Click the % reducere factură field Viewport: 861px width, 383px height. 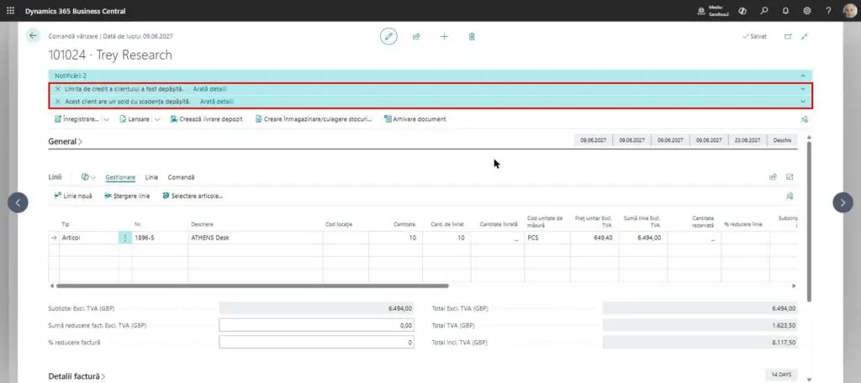316,343
